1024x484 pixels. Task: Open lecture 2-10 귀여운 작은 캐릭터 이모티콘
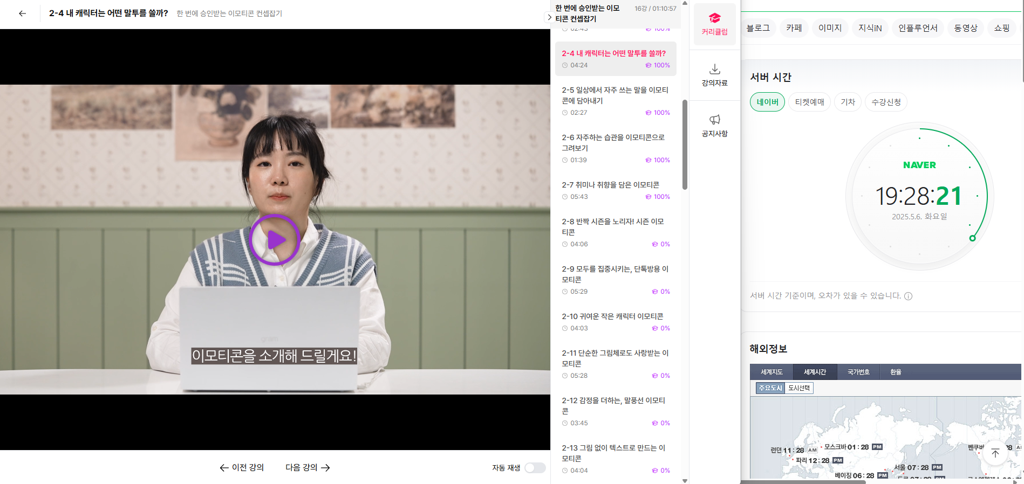tap(616, 322)
